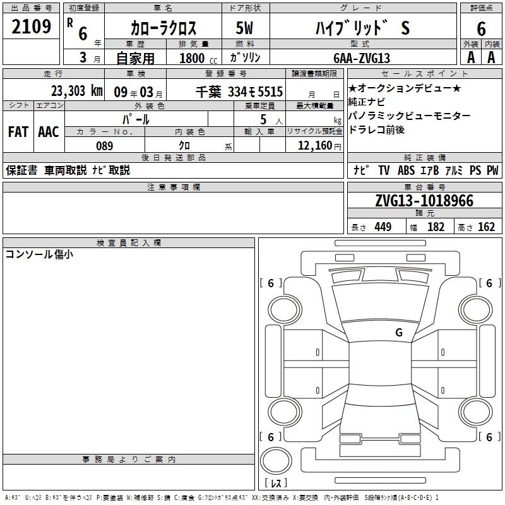Select exterior color パール

tap(136, 119)
